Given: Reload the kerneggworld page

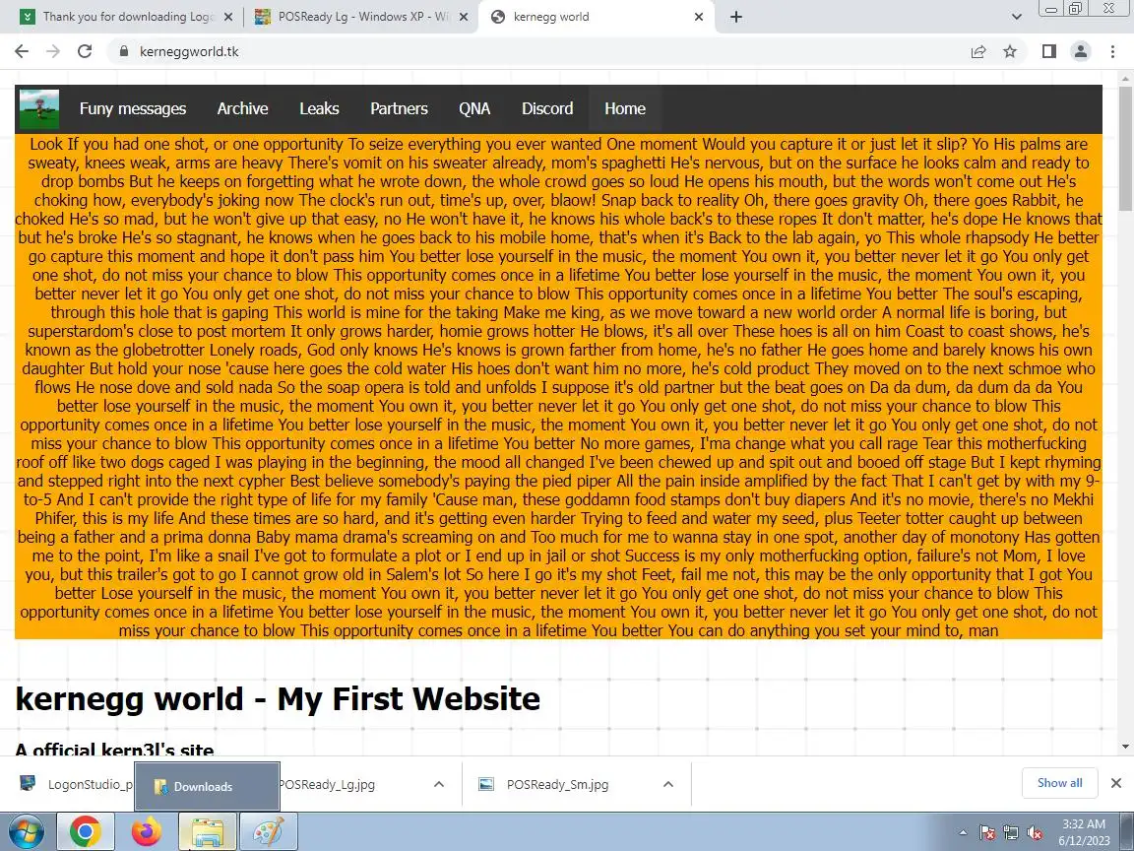Looking at the screenshot, I should 85,51.
